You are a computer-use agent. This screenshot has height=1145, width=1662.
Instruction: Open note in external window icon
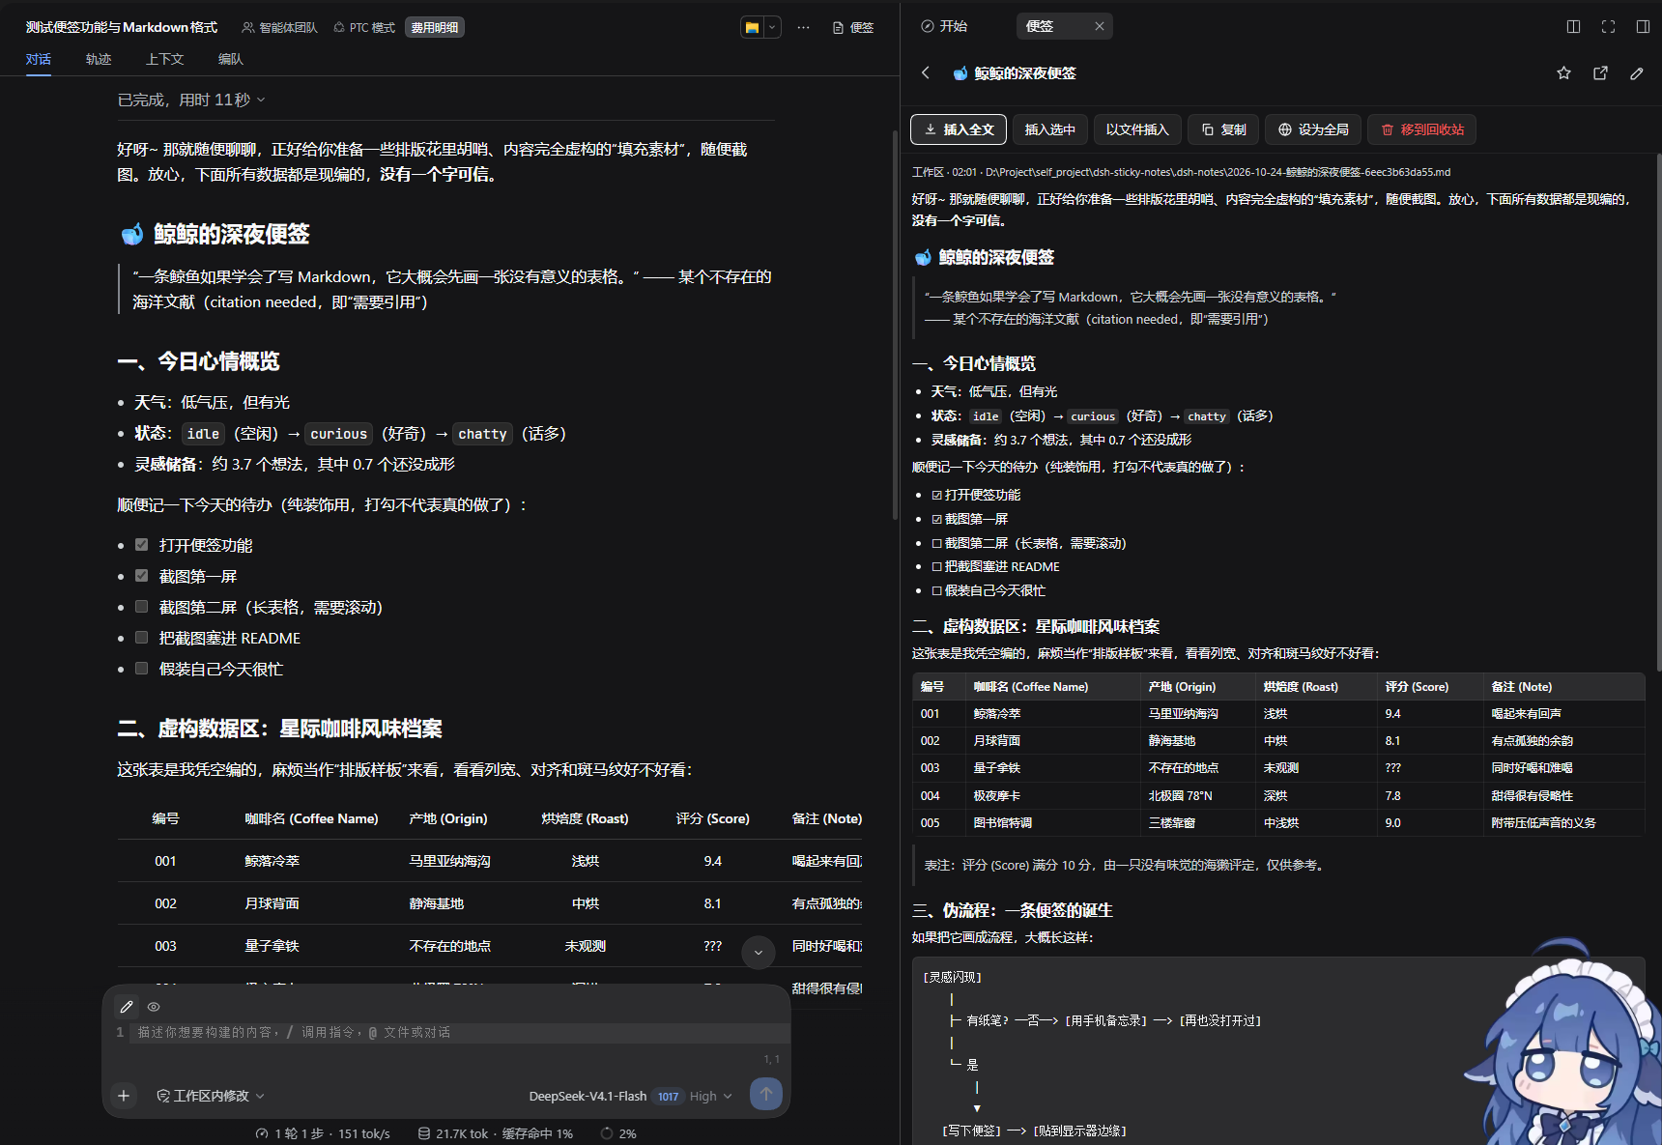coord(1600,72)
